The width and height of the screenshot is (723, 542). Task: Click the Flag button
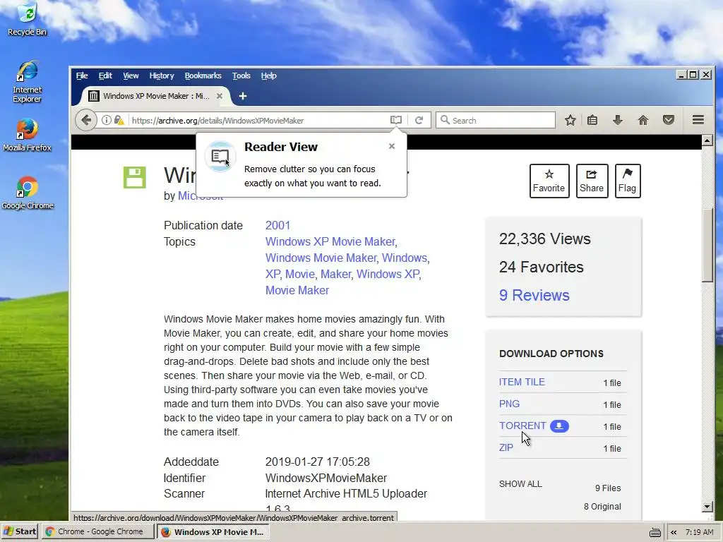click(628, 181)
